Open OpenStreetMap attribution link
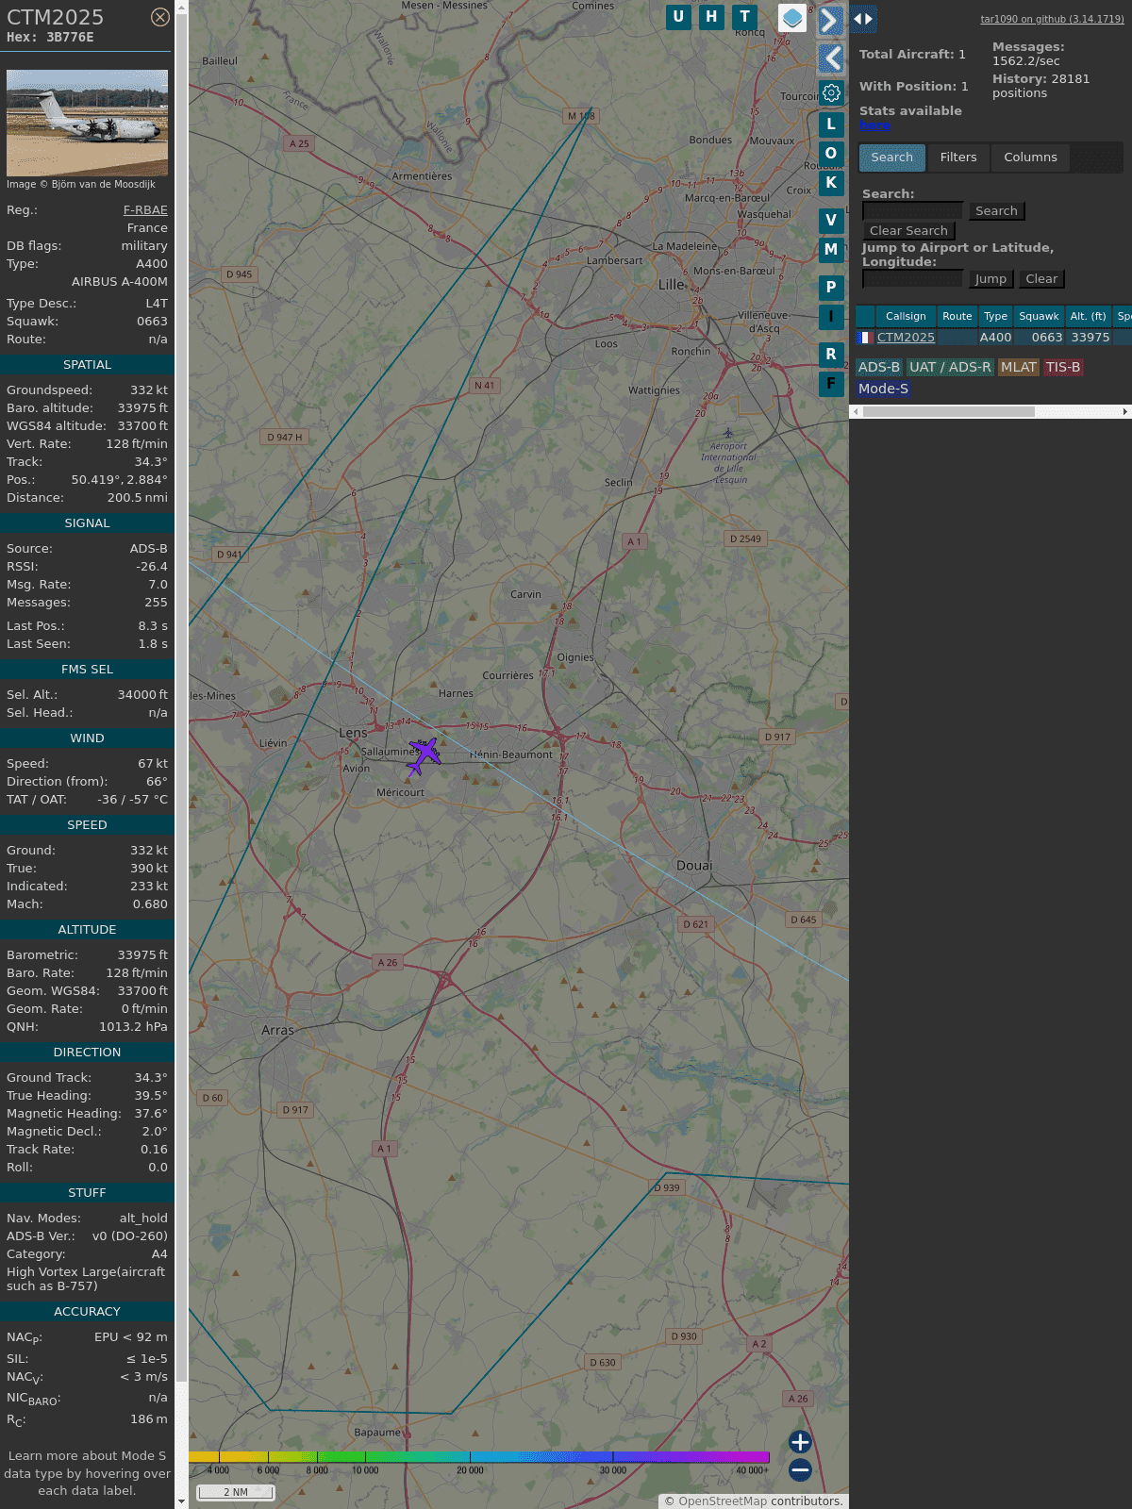The image size is (1132, 1509). (x=723, y=1501)
